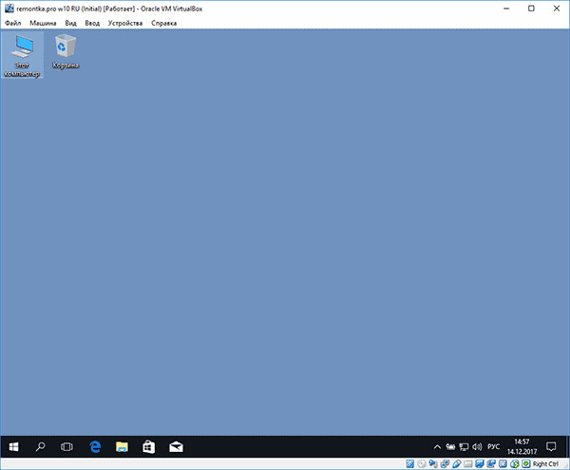Open File Explorer from the taskbar
Viewport: 570px width, 470px height.
click(122, 445)
